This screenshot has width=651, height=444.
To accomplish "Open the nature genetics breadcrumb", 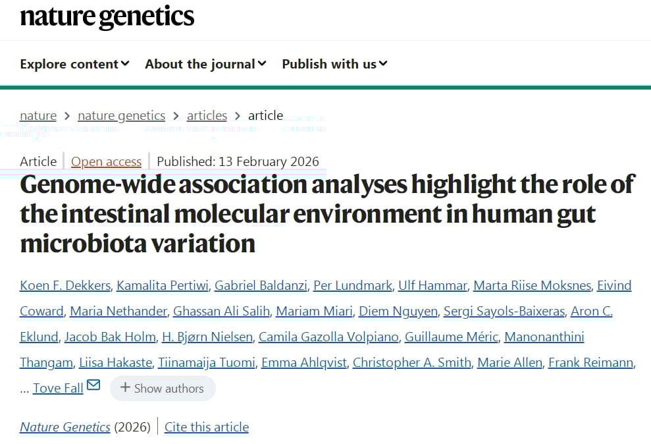I will (121, 115).
